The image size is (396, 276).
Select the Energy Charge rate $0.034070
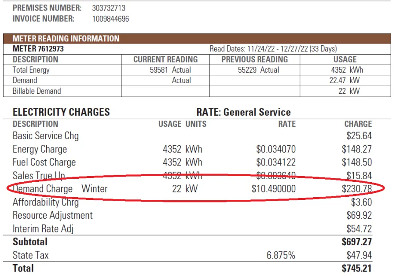(x=276, y=150)
